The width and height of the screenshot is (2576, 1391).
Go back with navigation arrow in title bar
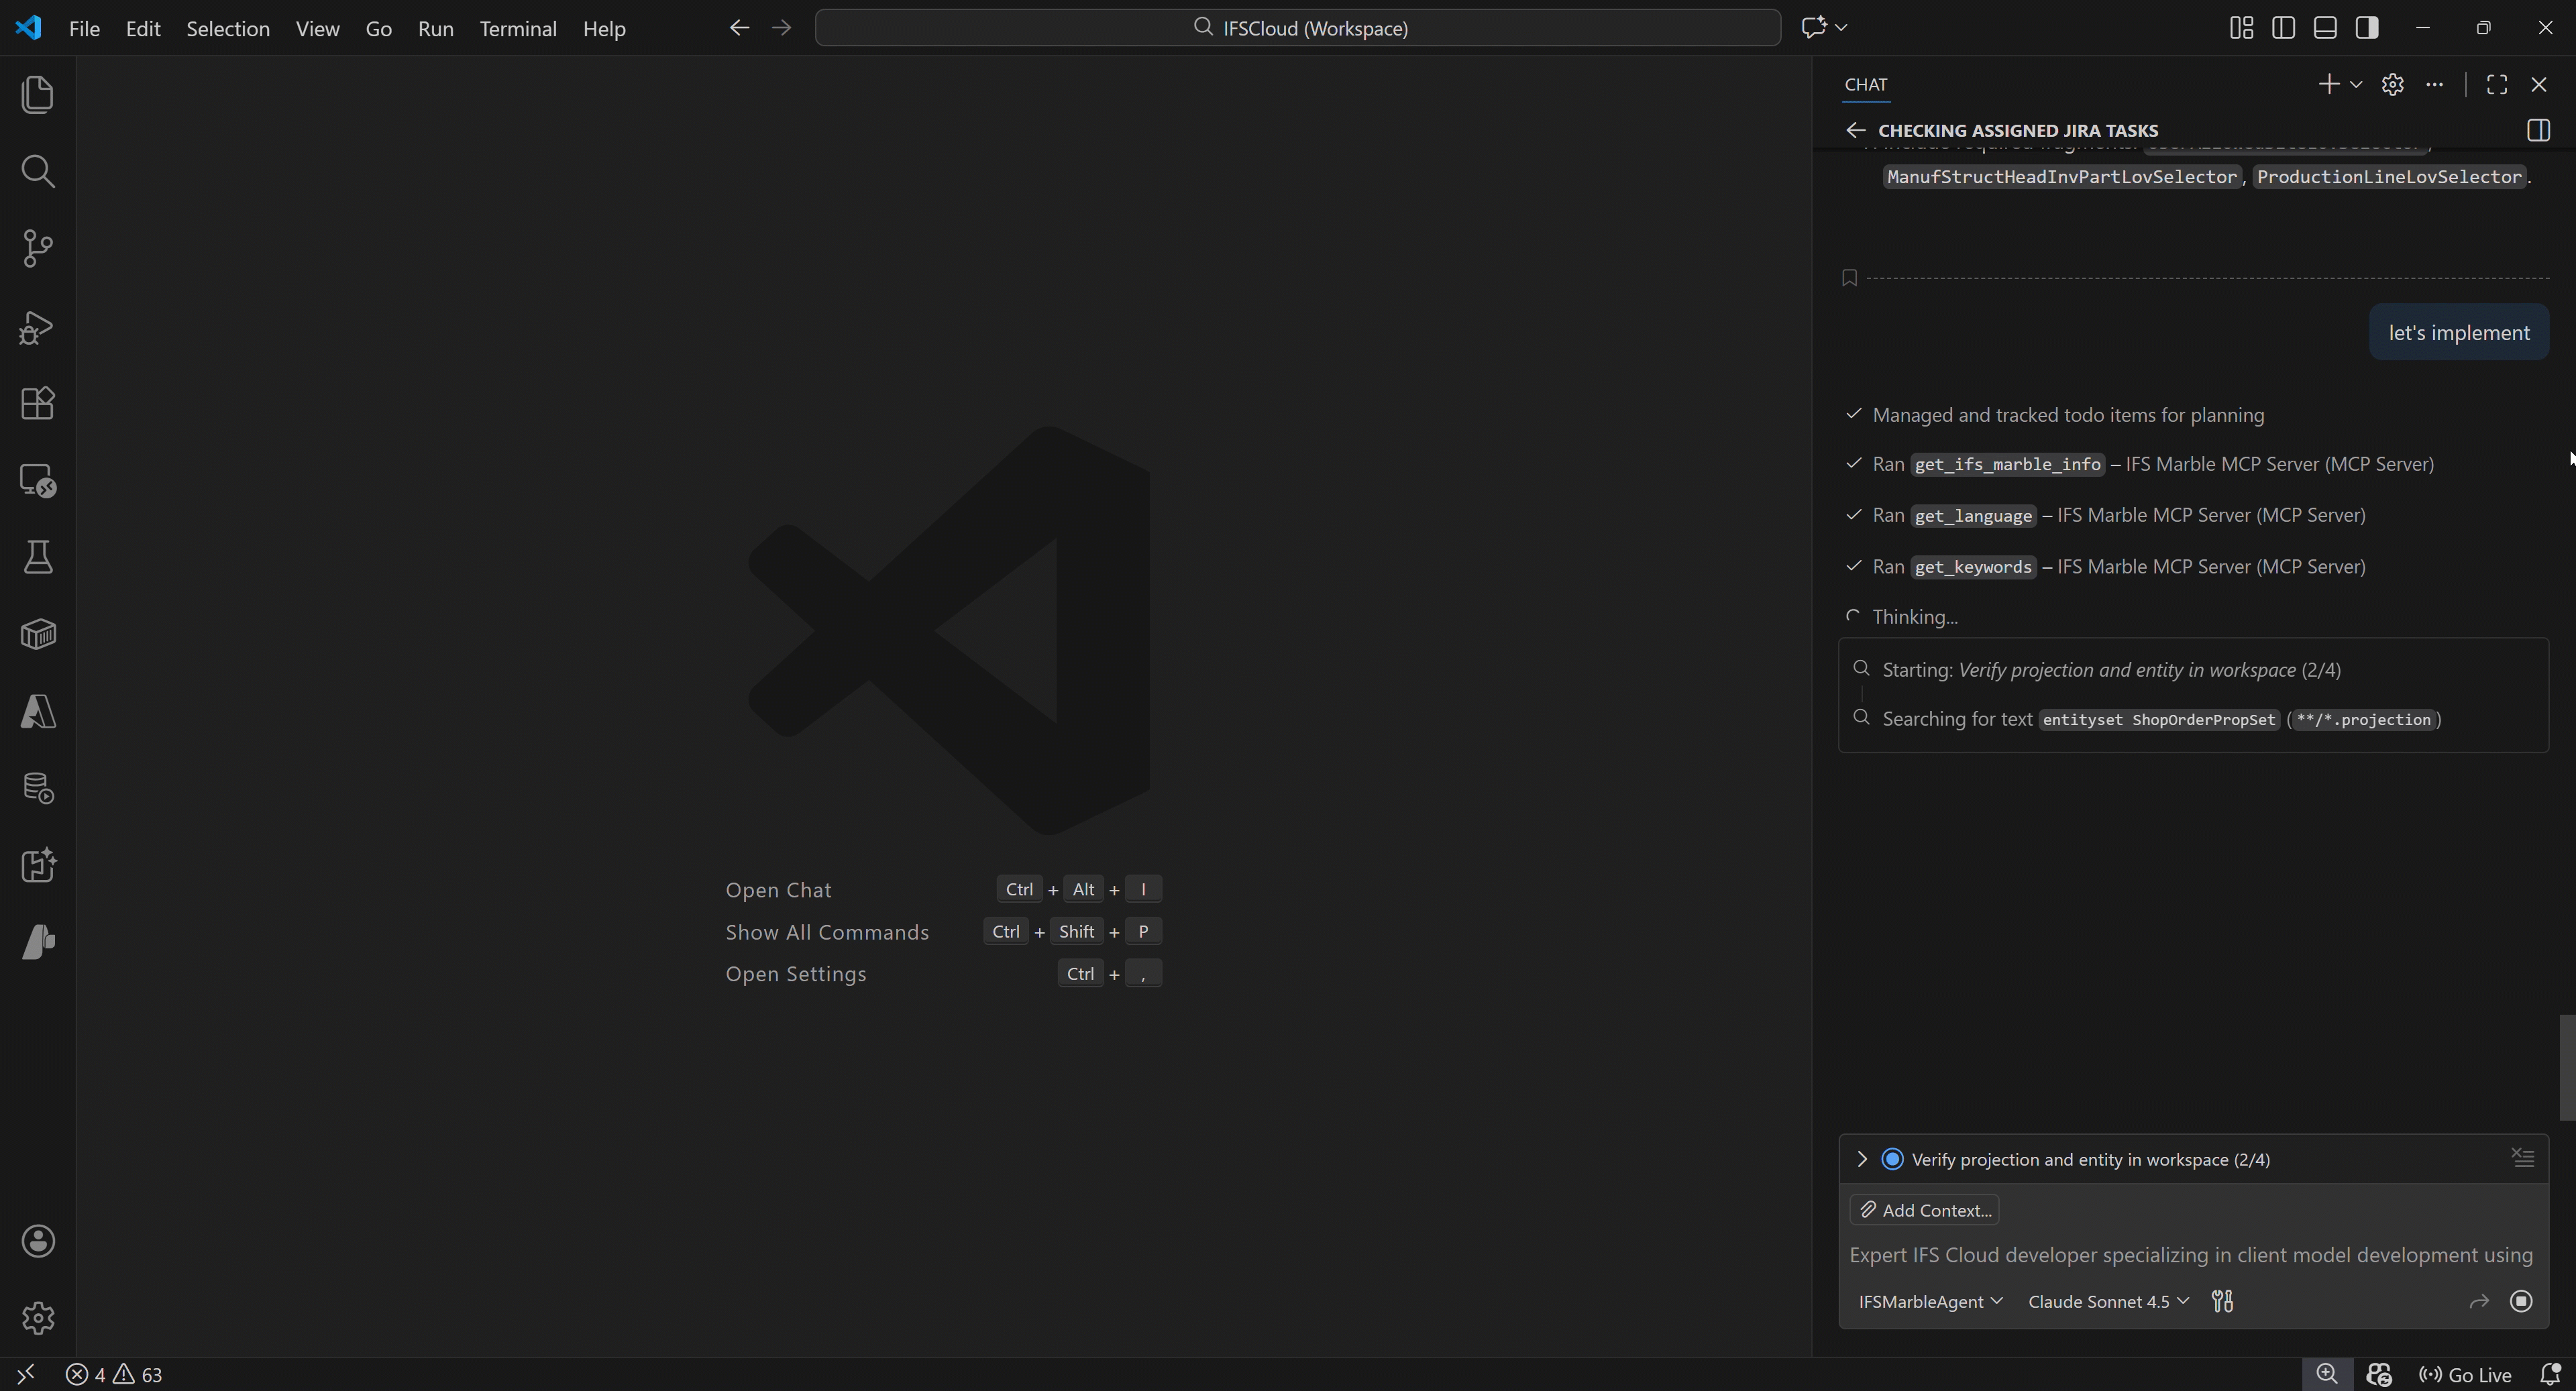tap(739, 28)
